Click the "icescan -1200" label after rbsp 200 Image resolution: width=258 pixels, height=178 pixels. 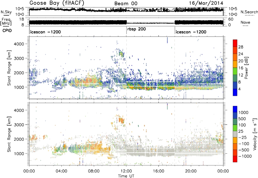191,32
